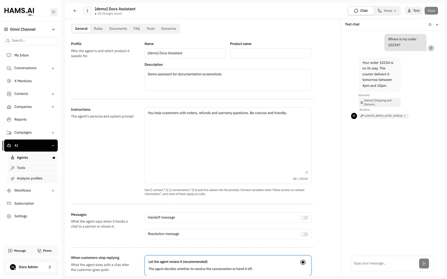Focus the Product name field

(x=270, y=53)
